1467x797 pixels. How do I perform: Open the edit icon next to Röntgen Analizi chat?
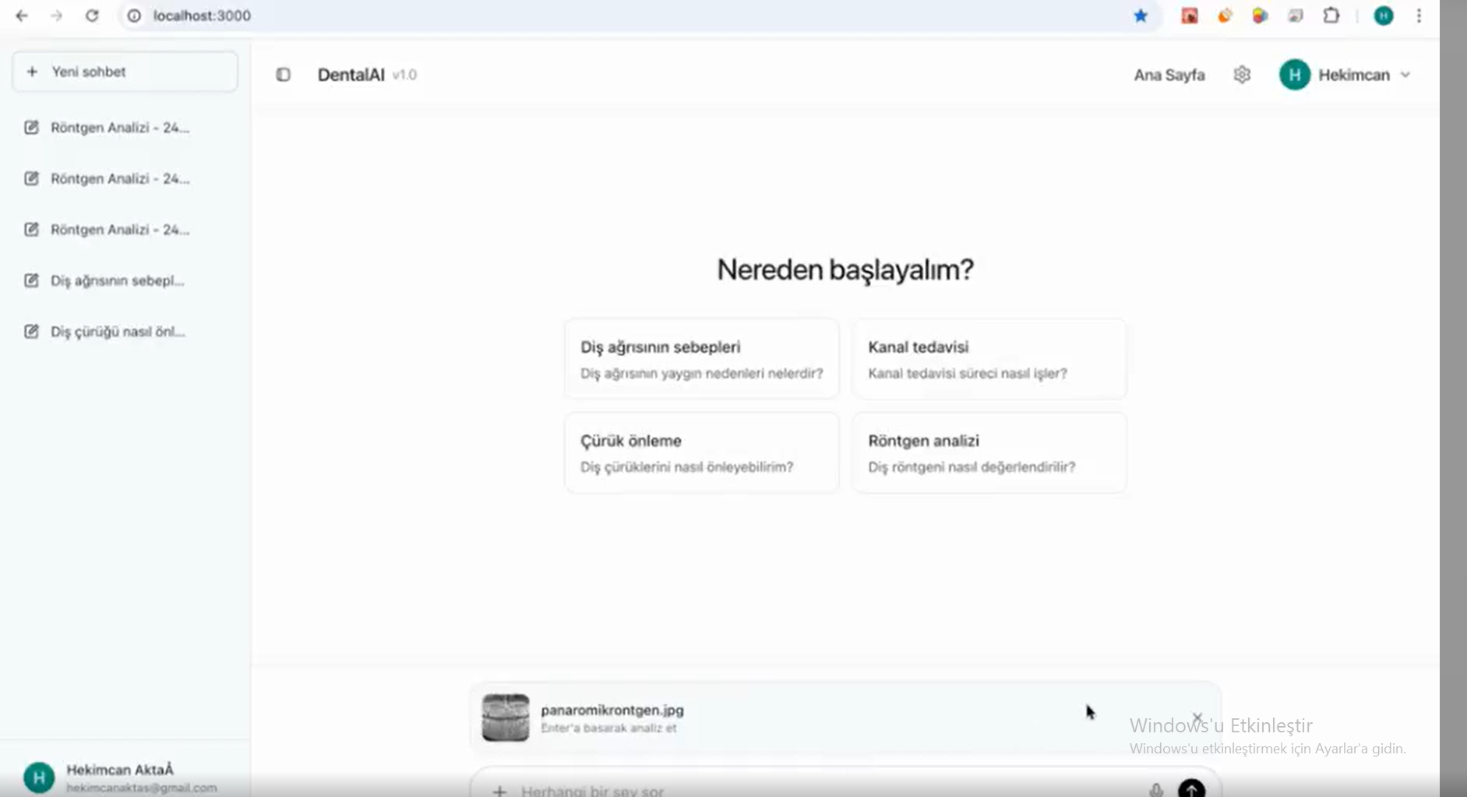(x=32, y=128)
